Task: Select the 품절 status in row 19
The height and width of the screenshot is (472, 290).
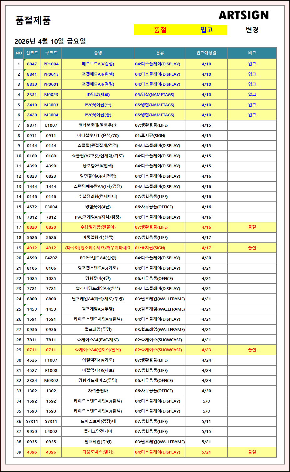Action: (252, 248)
